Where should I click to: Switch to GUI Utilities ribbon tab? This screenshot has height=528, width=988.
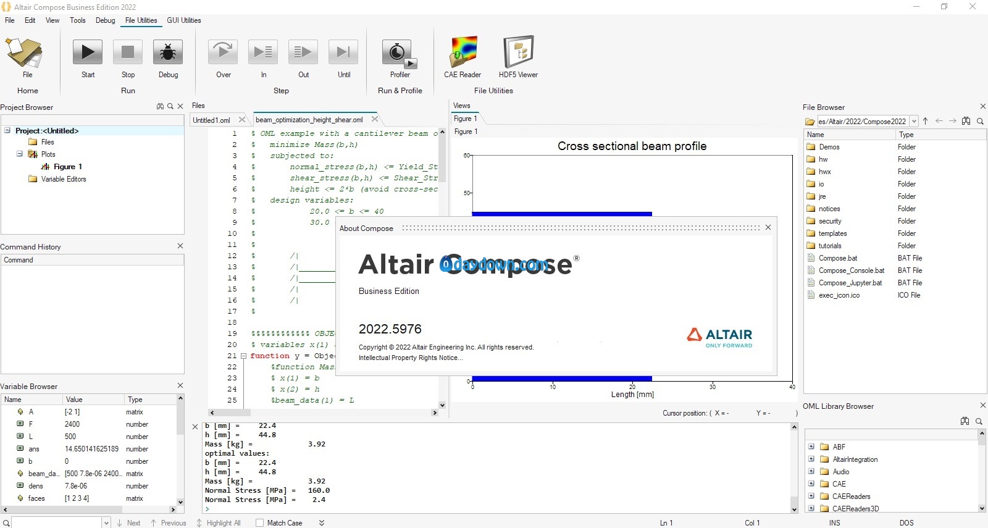[x=184, y=20]
